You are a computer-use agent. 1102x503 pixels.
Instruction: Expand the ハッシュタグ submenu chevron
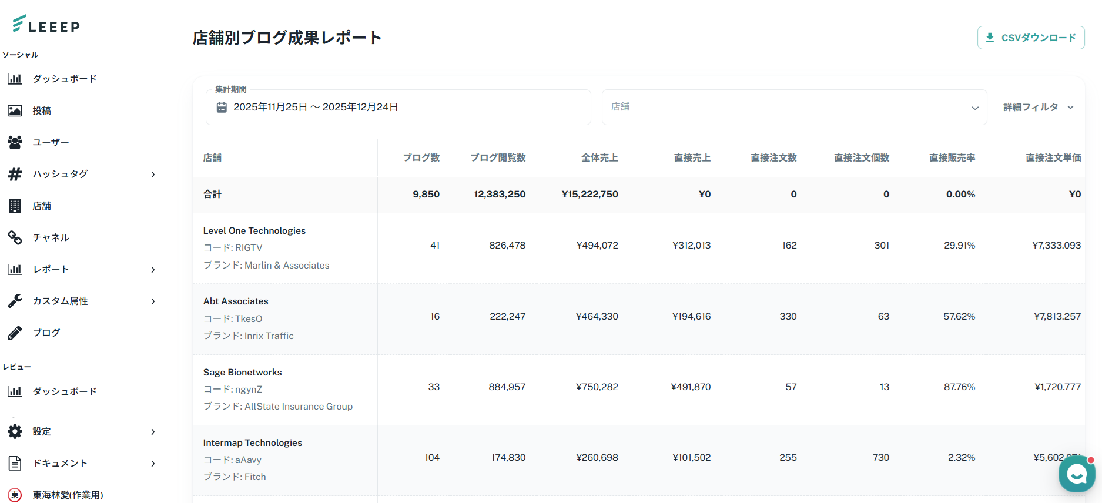[x=153, y=175]
